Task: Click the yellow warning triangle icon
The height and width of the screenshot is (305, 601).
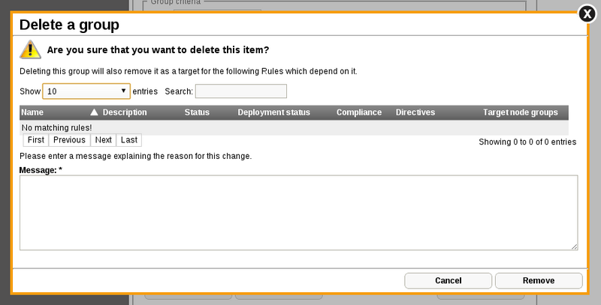Action: [x=30, y=49]
